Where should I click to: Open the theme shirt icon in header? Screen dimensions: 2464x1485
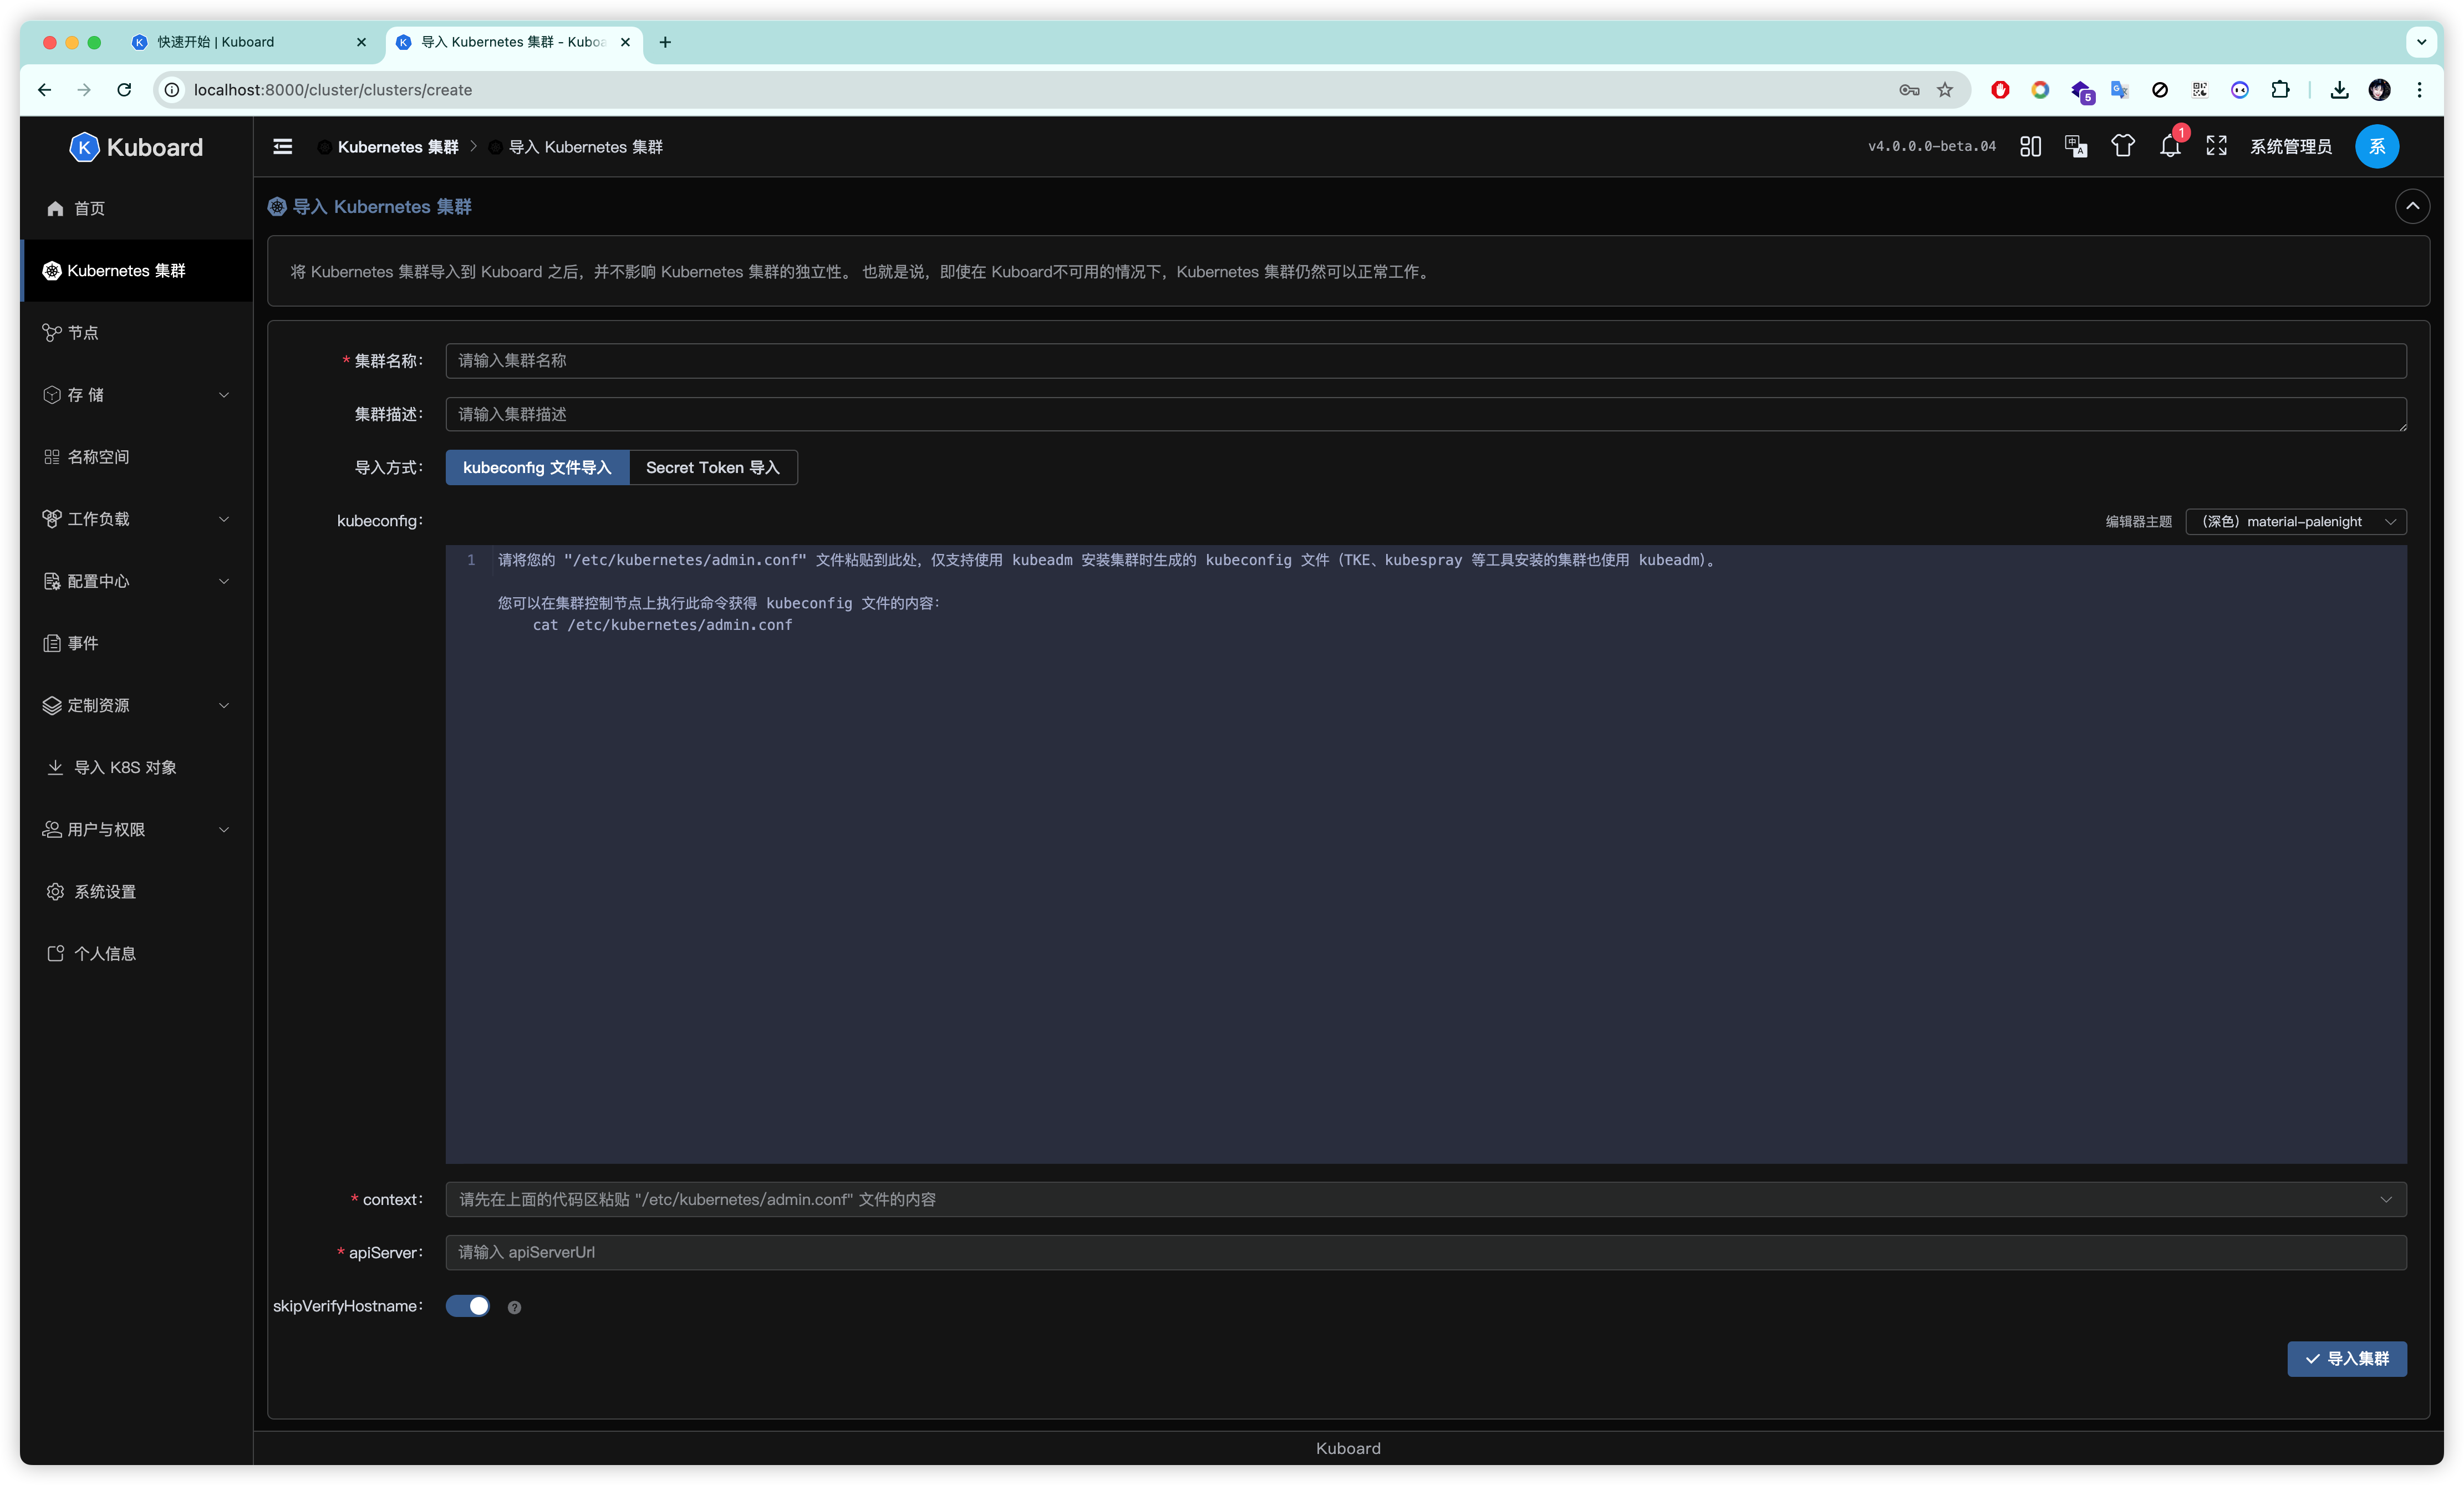[2122, 147]
